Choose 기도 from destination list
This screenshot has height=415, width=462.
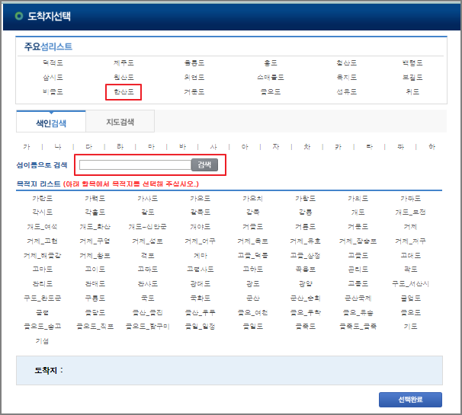click(x=410, y=327)
